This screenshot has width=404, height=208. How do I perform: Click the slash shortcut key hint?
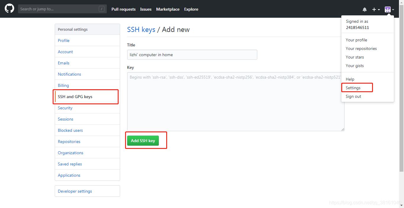pyautogui.click(x=101, y=9)
